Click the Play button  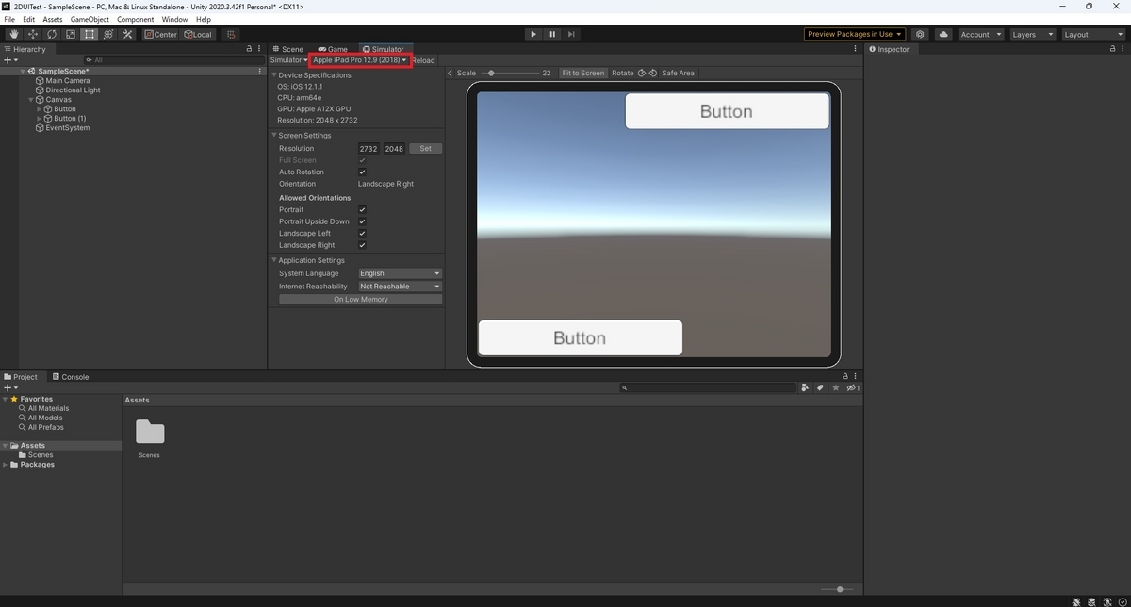coord(533,34)
